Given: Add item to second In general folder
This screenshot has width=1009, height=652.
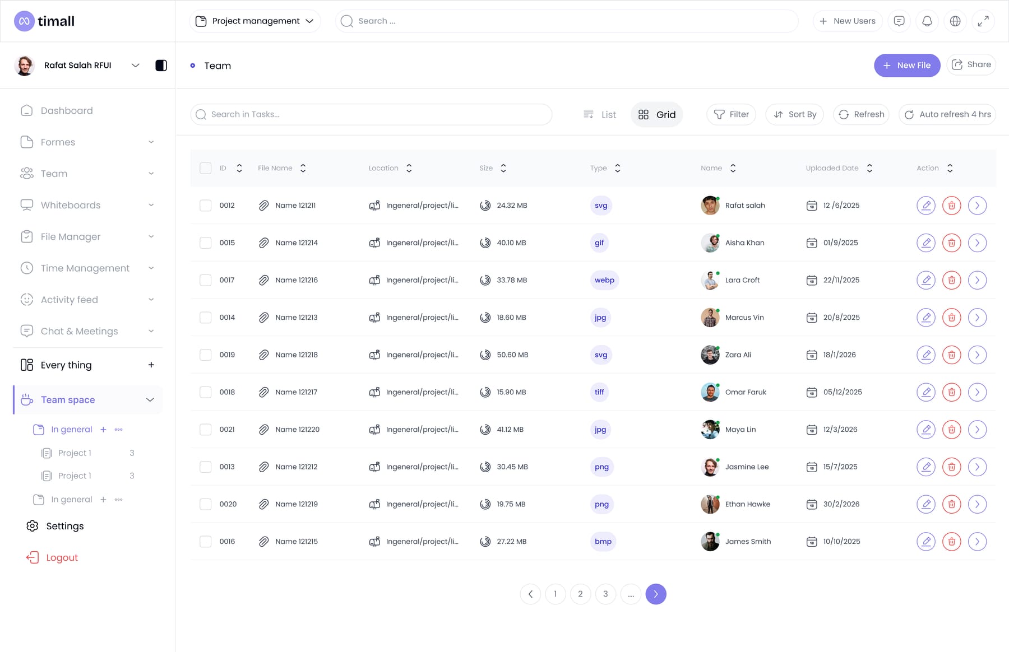Looking at the screenshot, I should pos(103,500).
